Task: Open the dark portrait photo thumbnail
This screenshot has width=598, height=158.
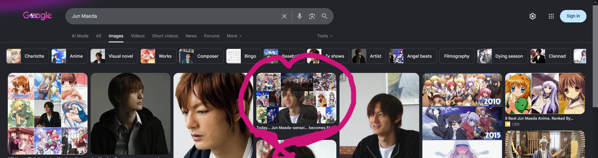Action: pos(131,114)
